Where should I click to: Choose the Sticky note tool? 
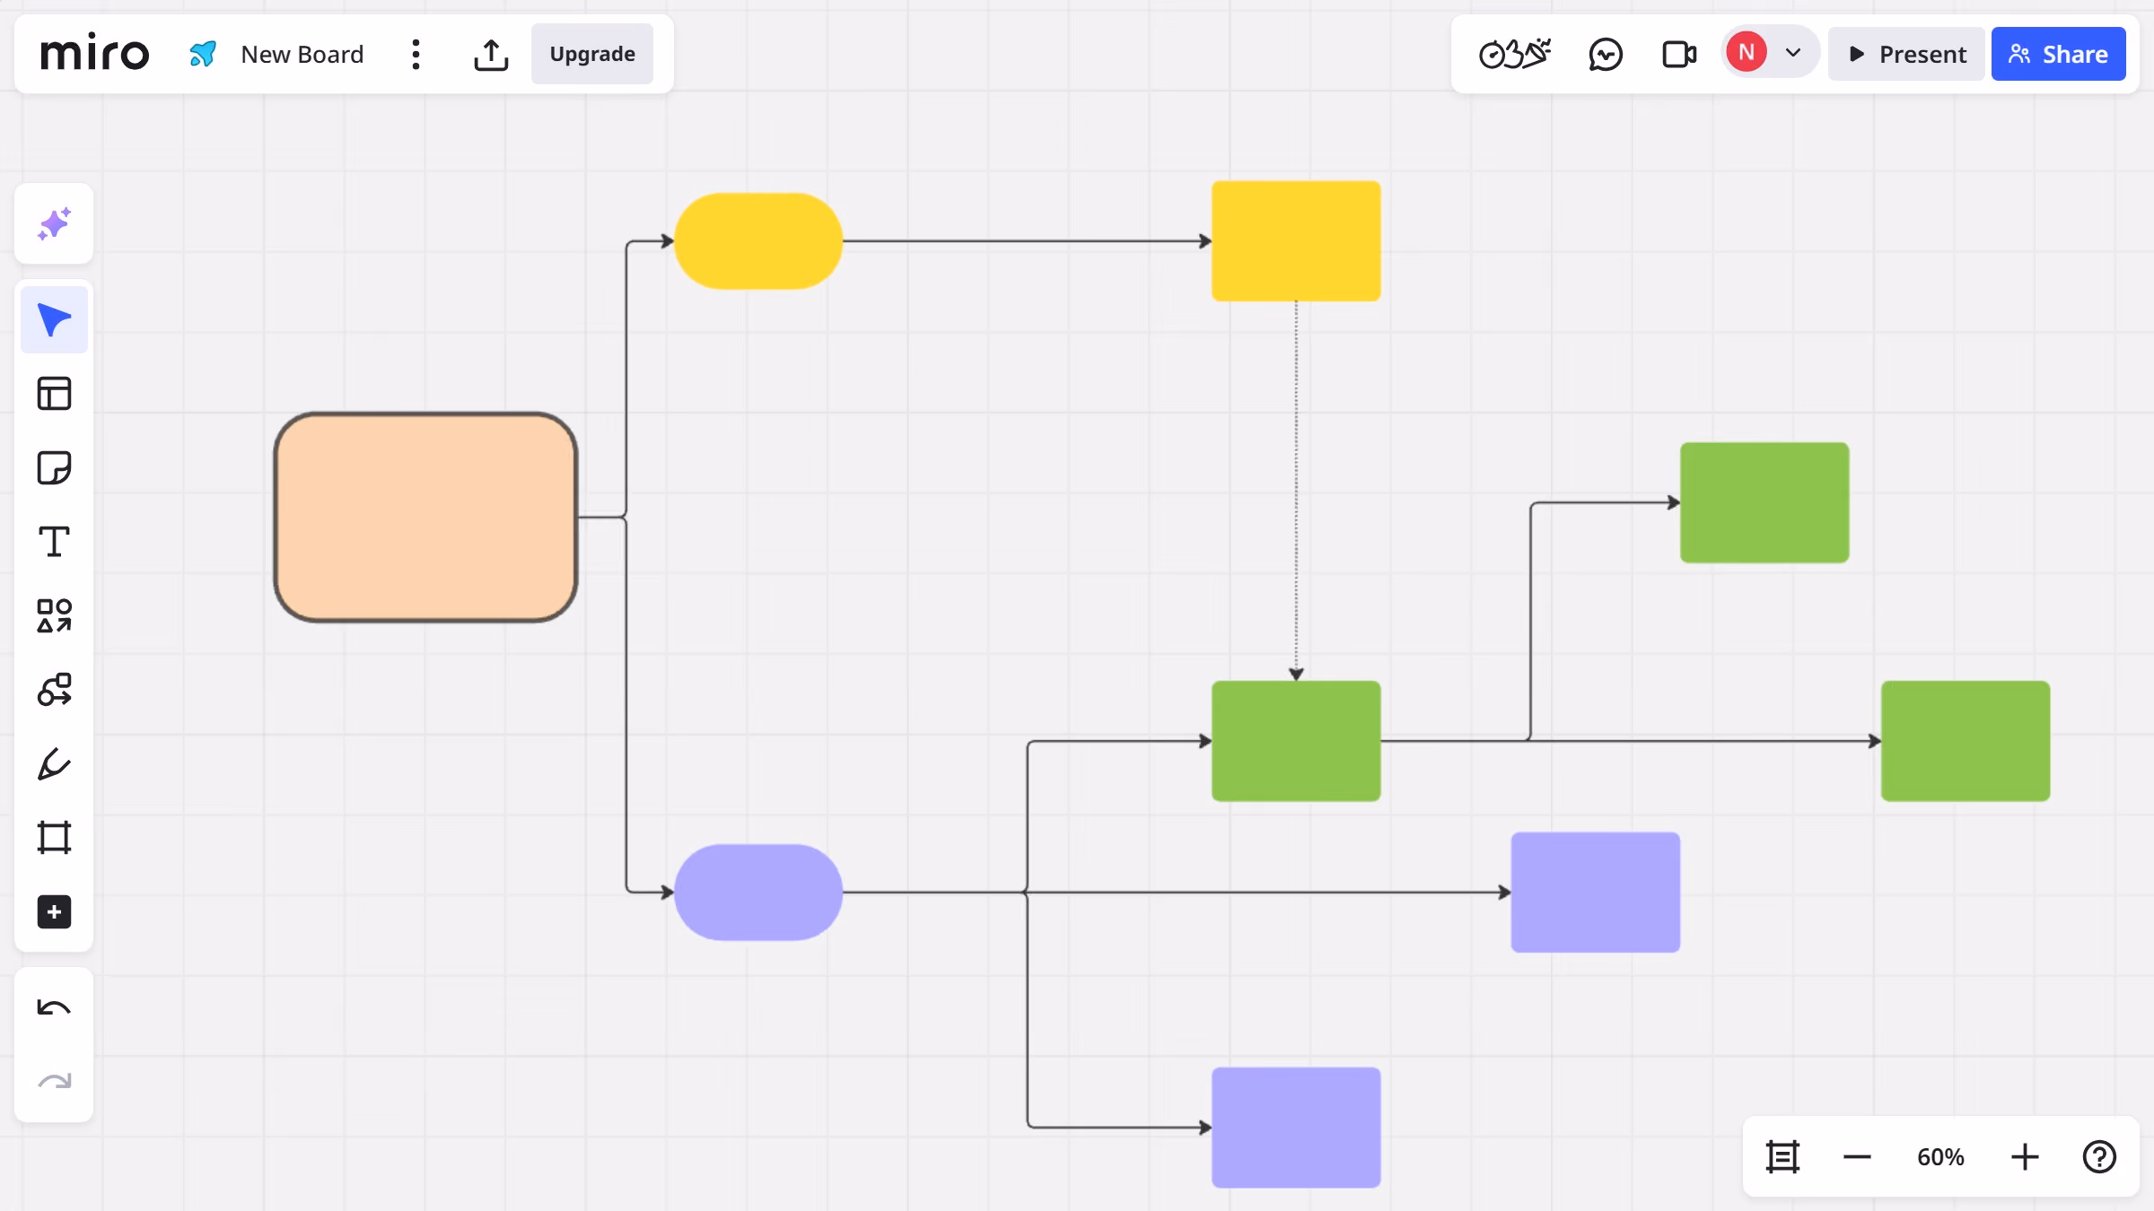tap(54, 467)
